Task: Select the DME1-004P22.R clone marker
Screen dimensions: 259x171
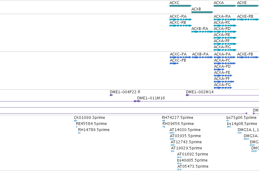Action: tap(111, 95)
